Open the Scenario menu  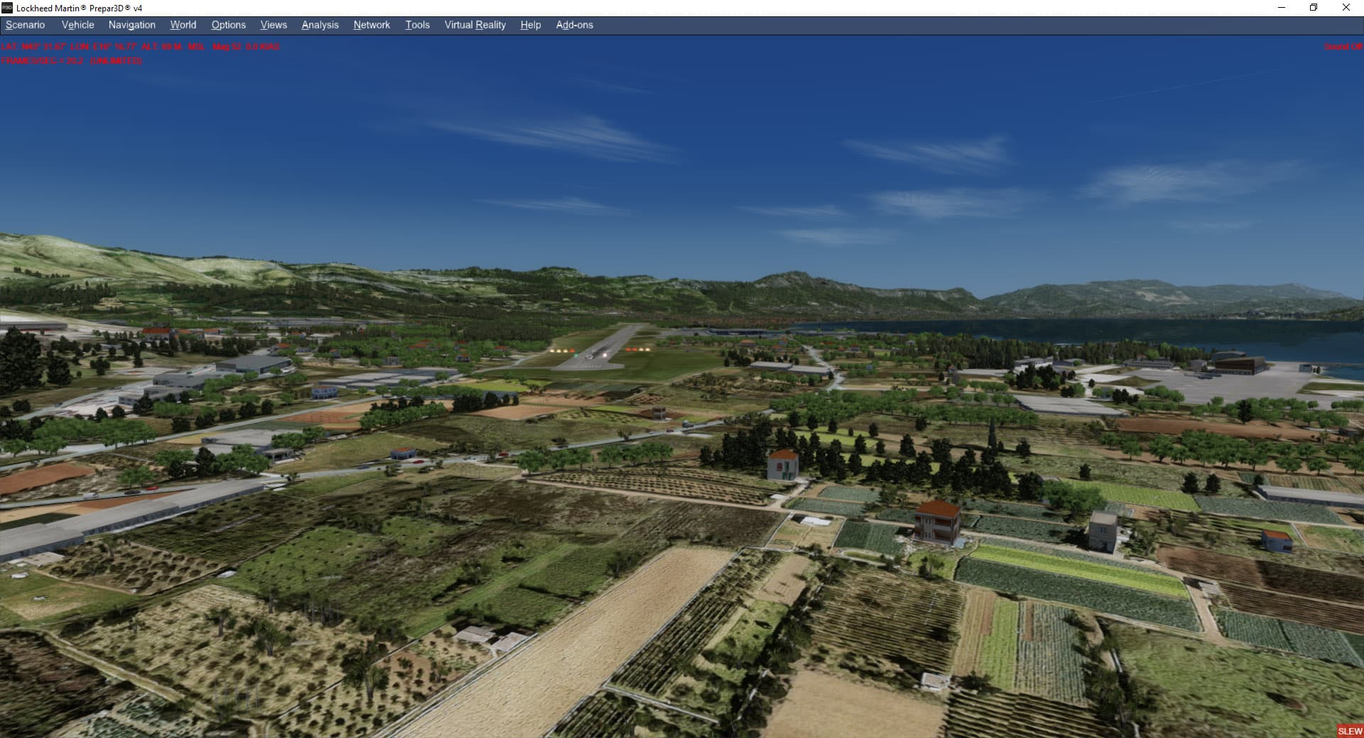[x=25, y=25]
